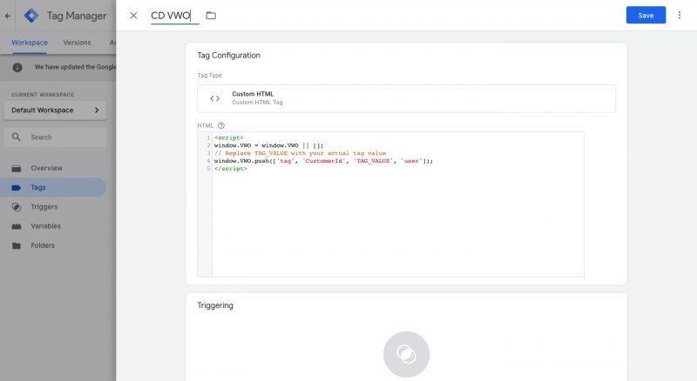This screenshot has height=381, width=697.
Task: Click the Tag Manager logo
Action: [x=31, y=16]
